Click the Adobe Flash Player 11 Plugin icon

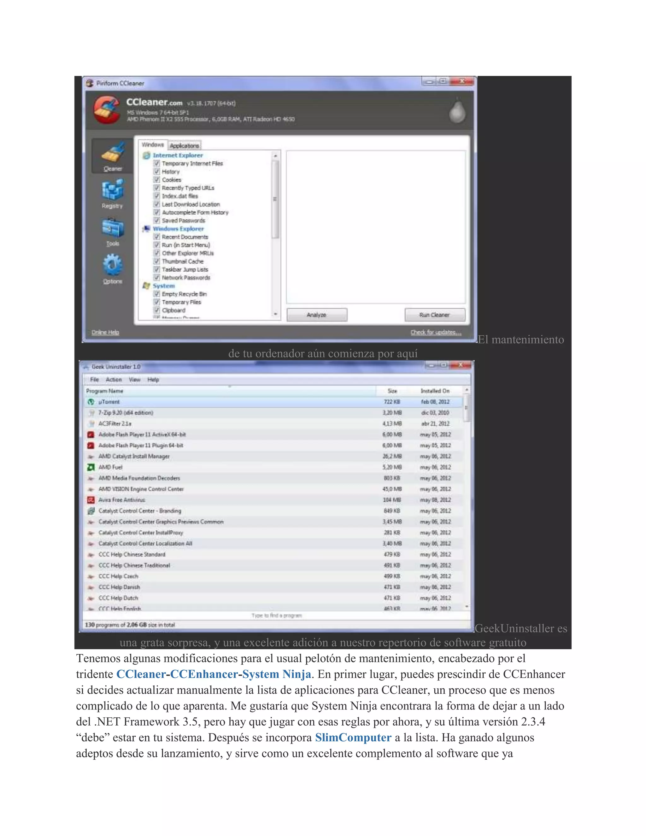click(x=91, y=445)
